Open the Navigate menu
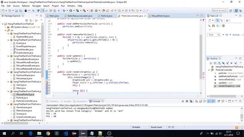This screenshot has width=244, height=137. click(x=37, y=6)
